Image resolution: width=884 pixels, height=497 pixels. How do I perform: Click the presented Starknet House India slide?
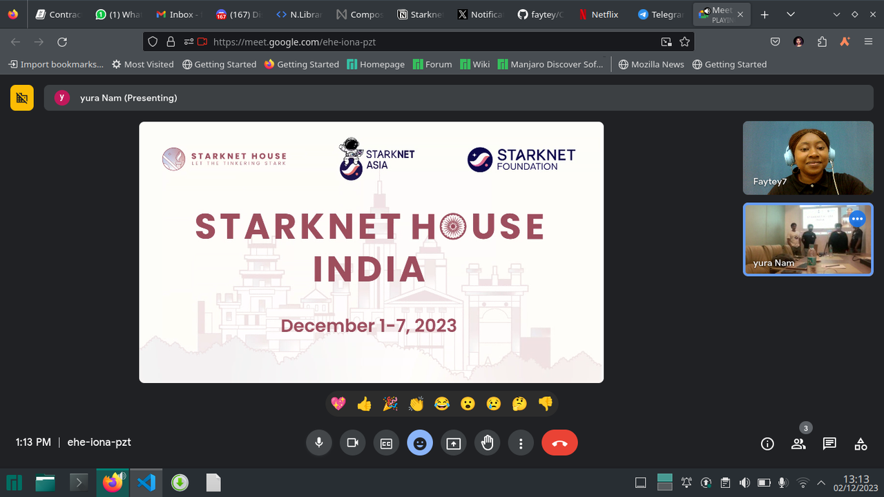tap(372, 252)
